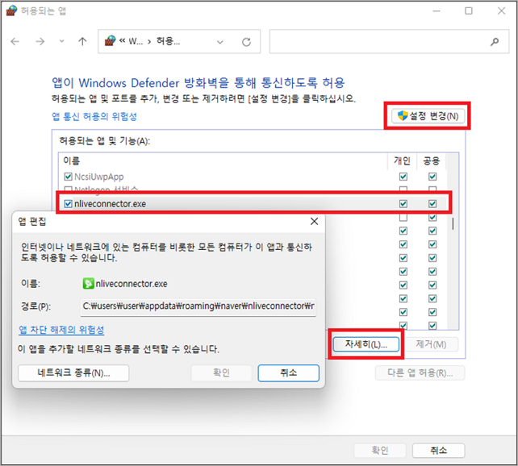The width and height of the screenshot is (518, 466).
Task: Click the nliveconnector.exe green app icon
Action: (88, 284)
